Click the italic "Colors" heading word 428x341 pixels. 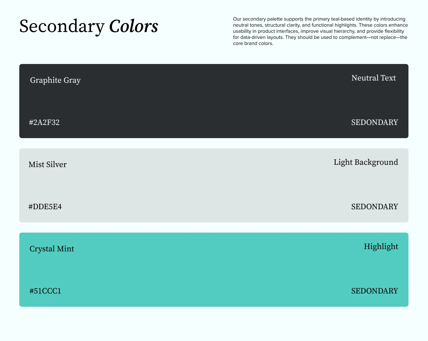click(134, 26)
